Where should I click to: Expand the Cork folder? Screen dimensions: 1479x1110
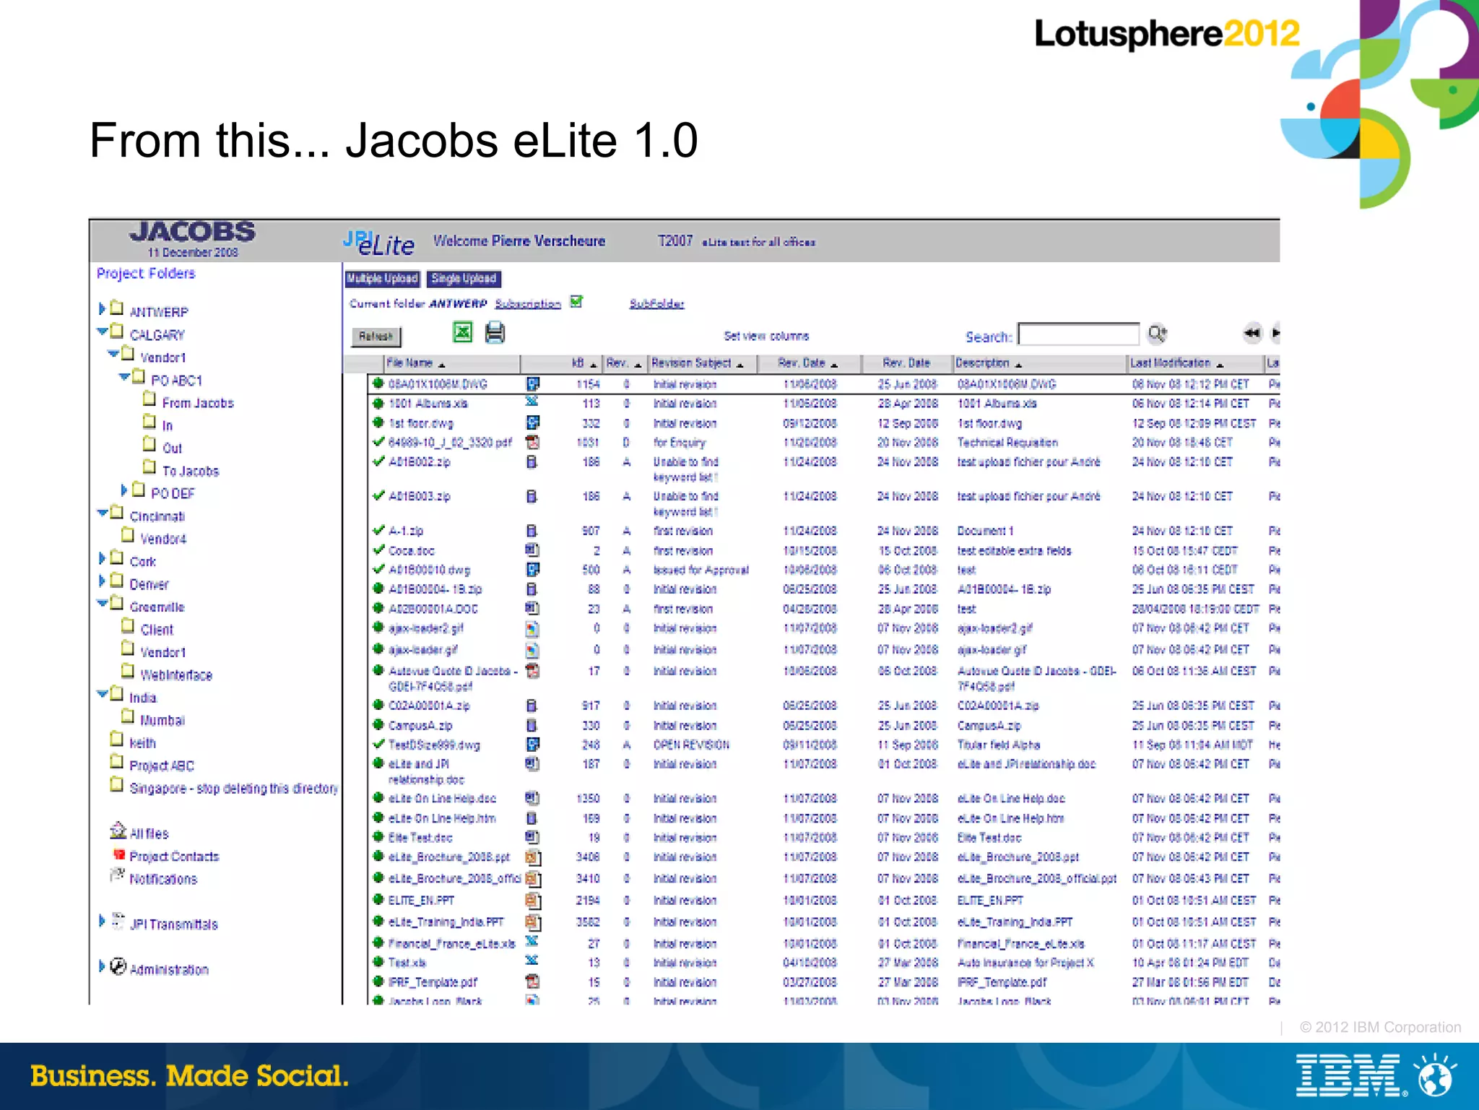click(x=102, y=558)
